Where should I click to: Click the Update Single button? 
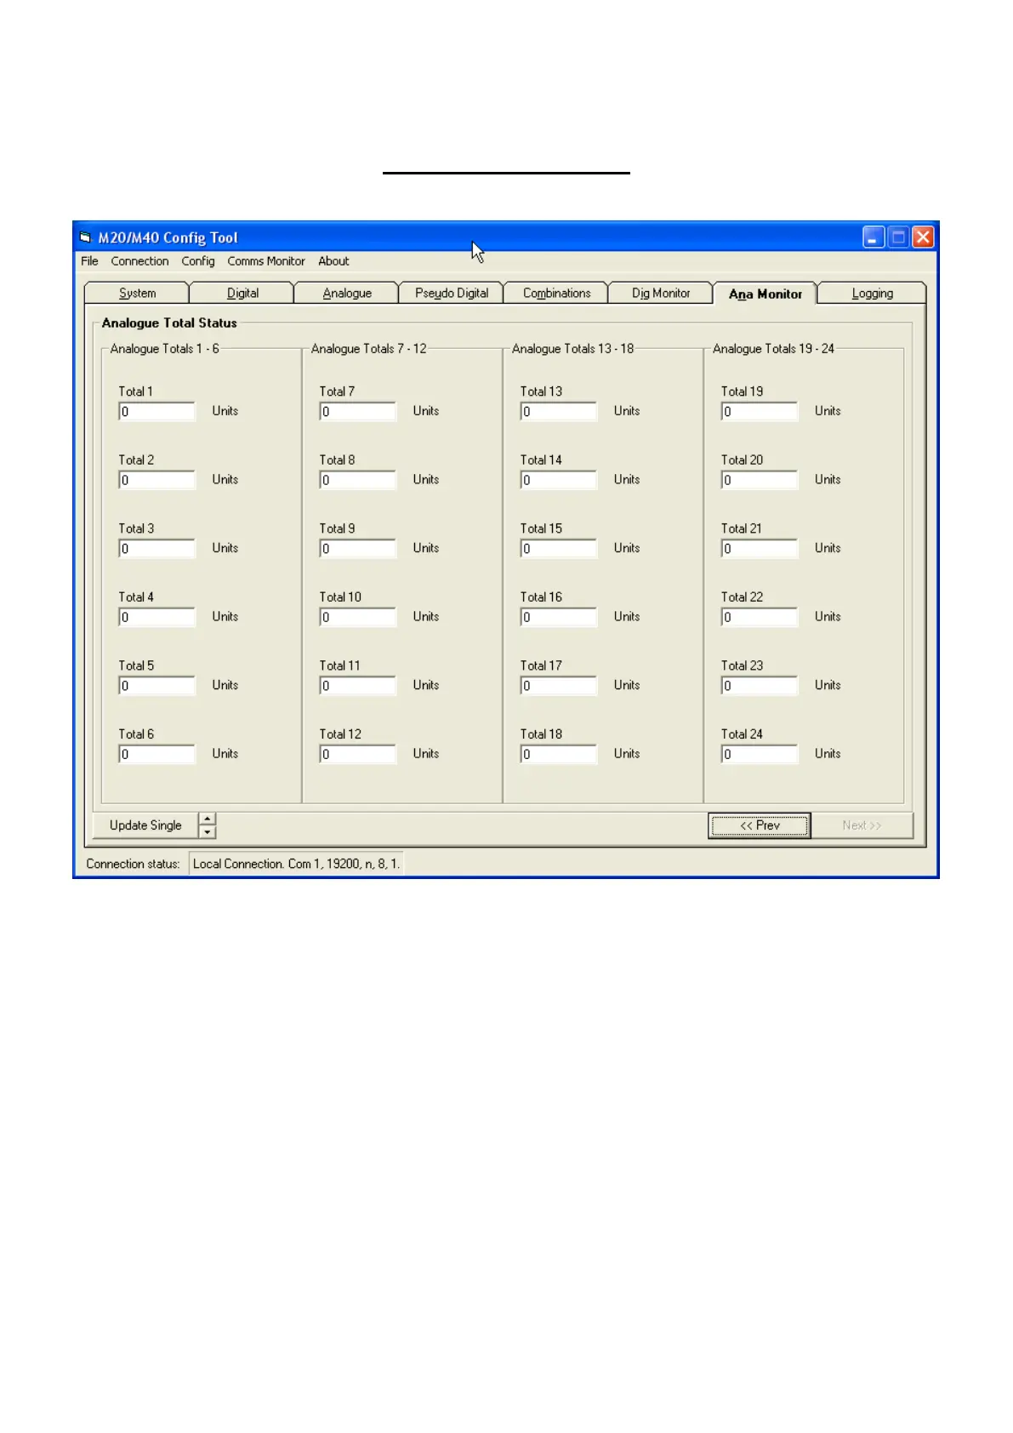[145, 825]
